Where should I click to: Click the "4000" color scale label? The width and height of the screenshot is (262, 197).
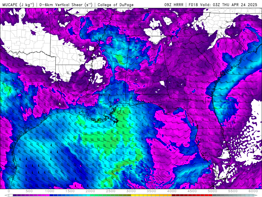[x=172, y=191]
